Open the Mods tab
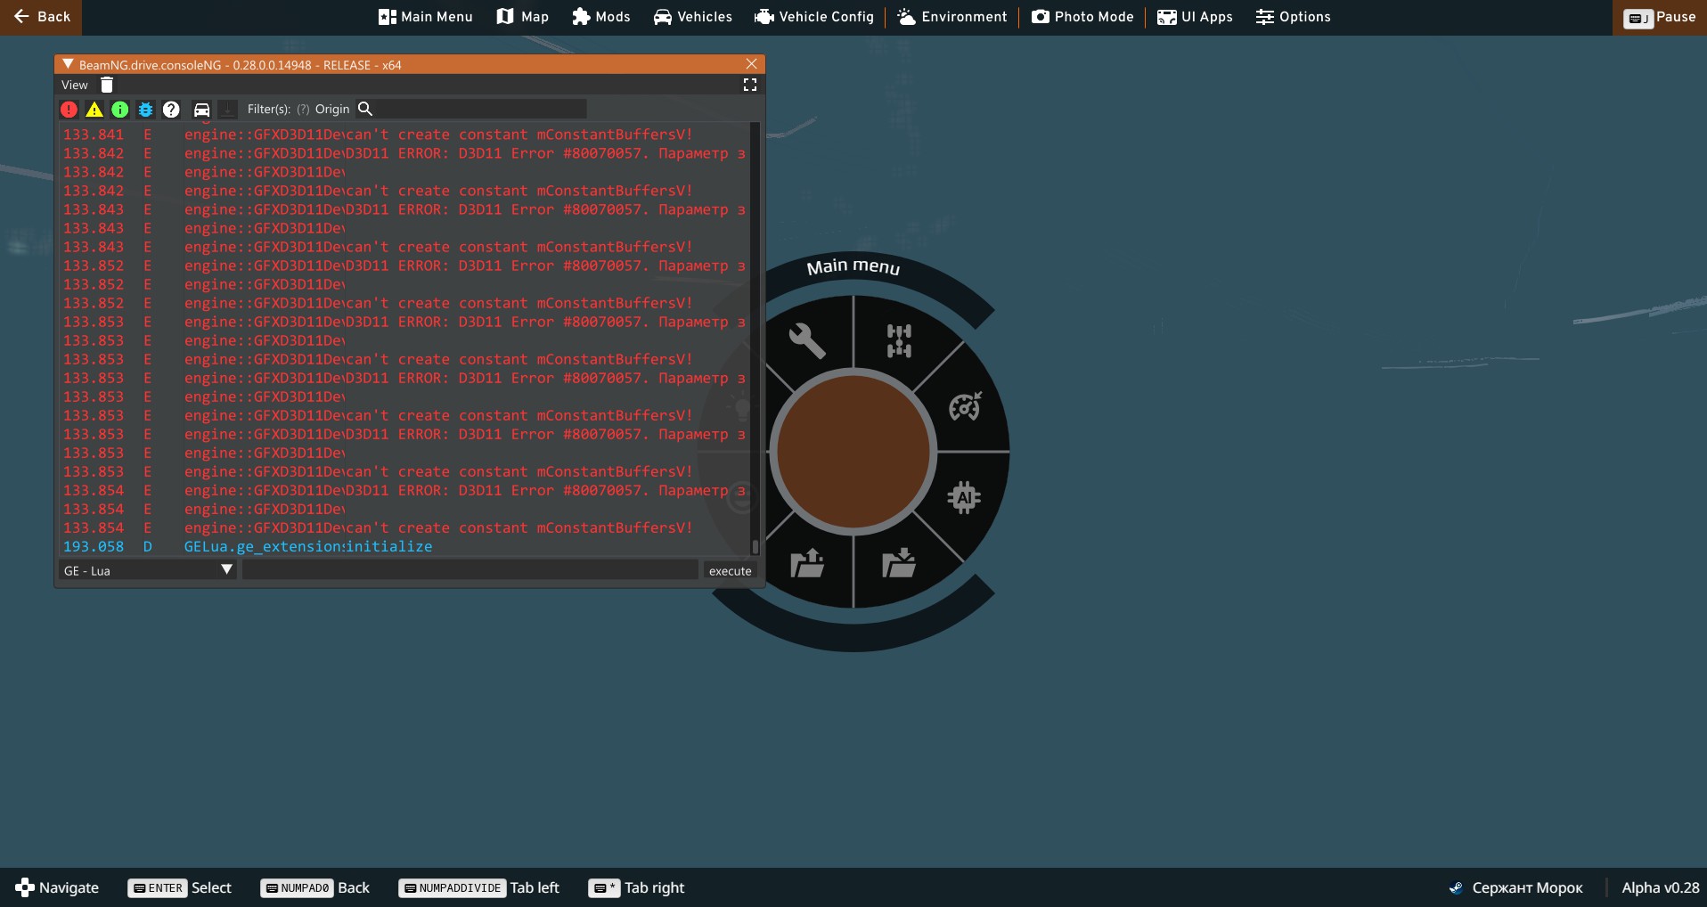 601,17
